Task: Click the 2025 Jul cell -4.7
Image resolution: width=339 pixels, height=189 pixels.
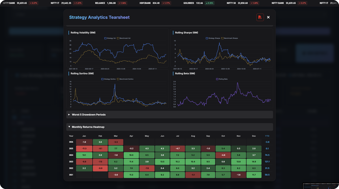Action: (x=177, y=148)
